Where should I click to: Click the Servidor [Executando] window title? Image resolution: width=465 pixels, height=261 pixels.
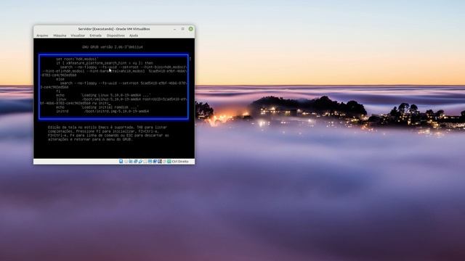(114, 29)
